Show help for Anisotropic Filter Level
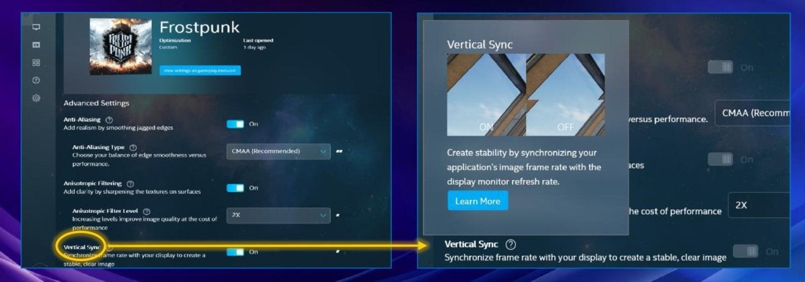The width and height of the screenshot is (805, 282). click(x=145, y=211)
